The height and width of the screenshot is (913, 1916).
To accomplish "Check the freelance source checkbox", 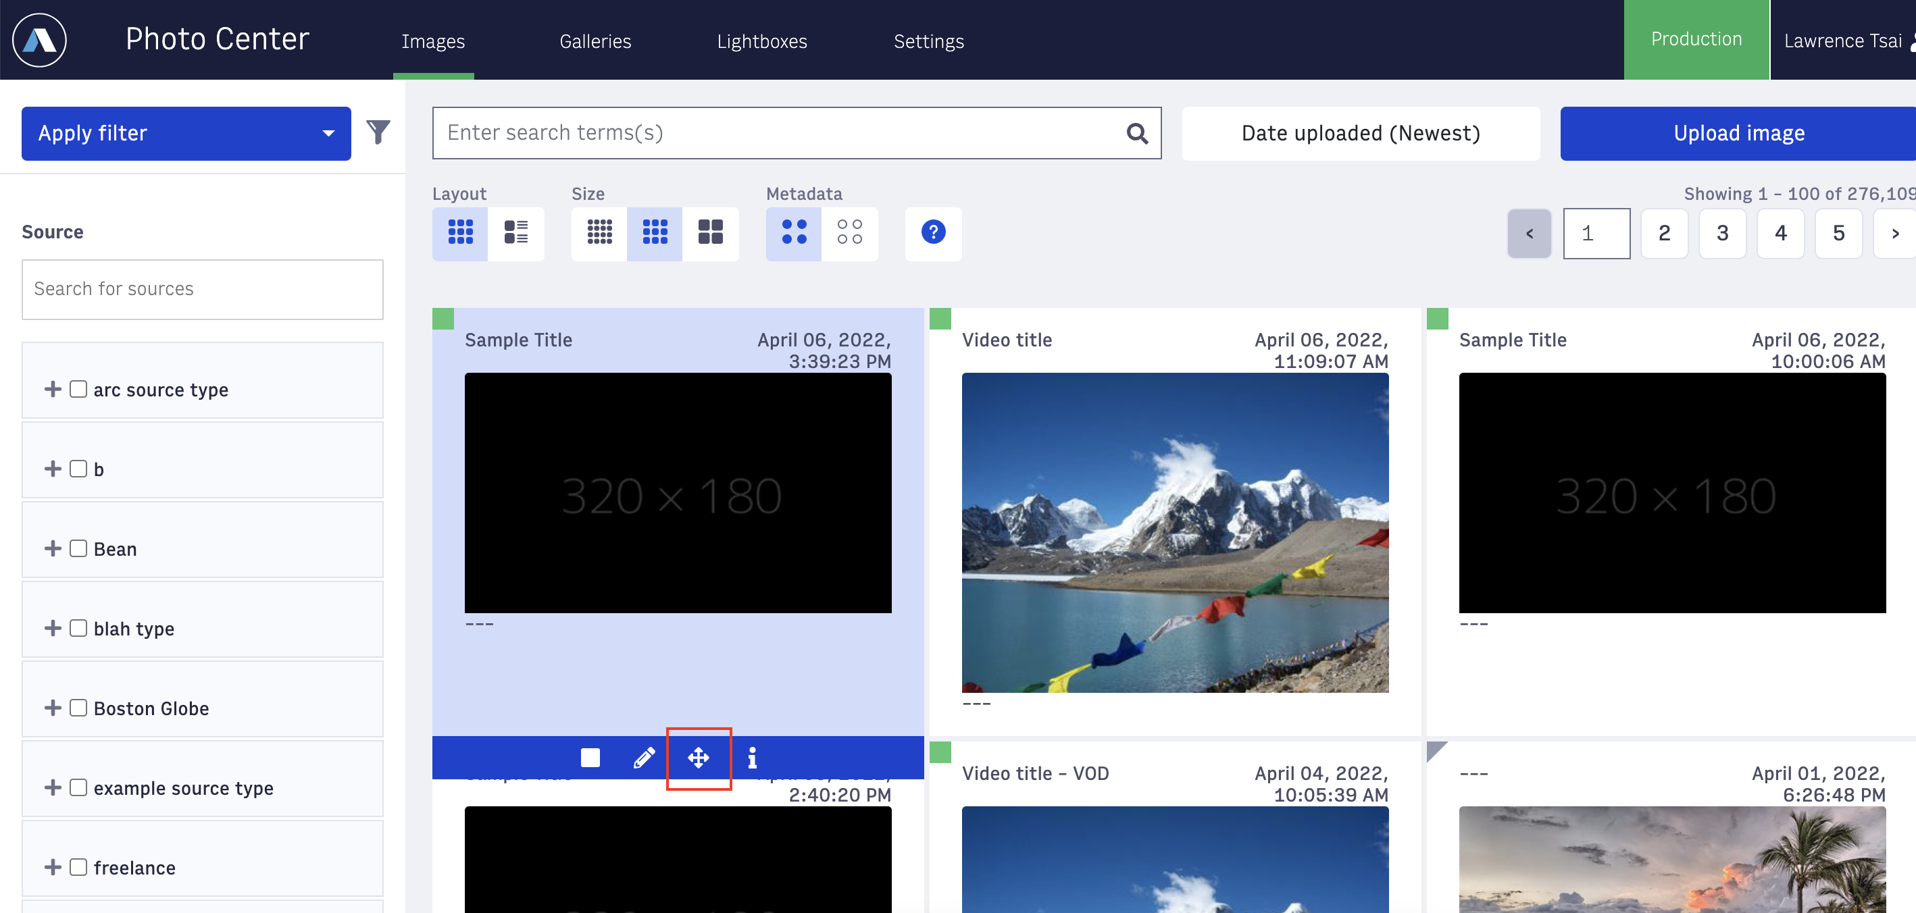I will [x=78, y=868].
